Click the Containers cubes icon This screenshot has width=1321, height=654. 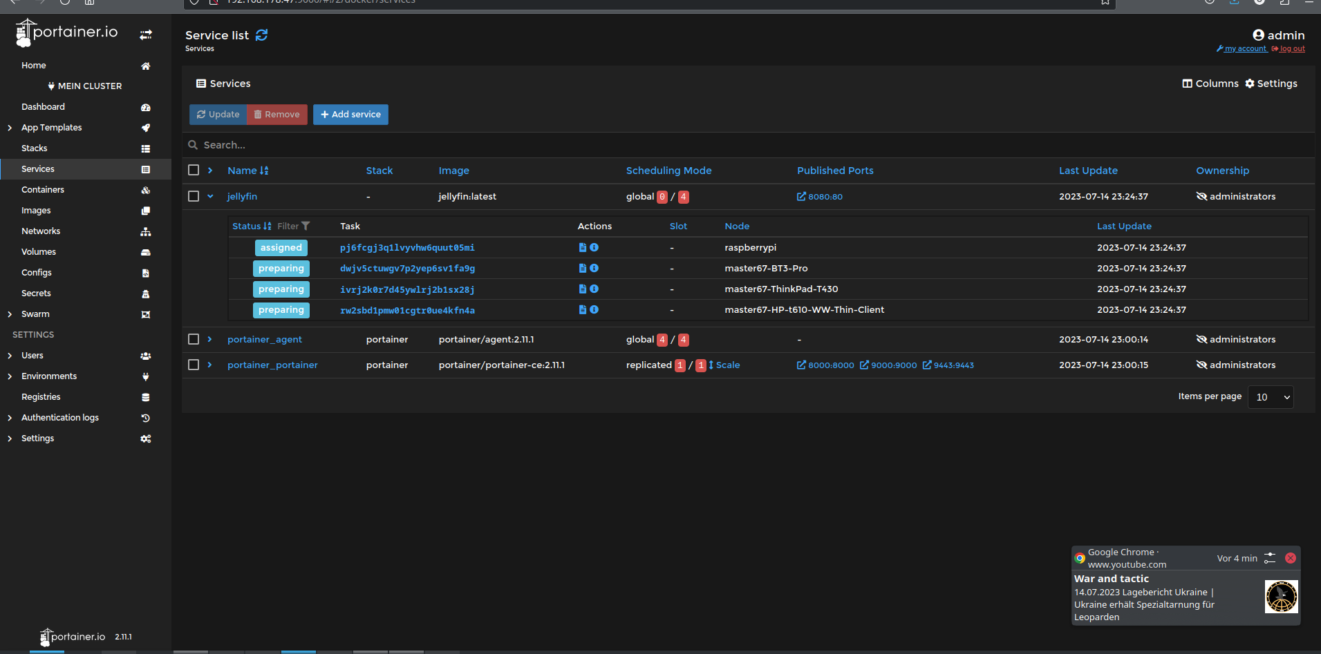click(146, 190)
